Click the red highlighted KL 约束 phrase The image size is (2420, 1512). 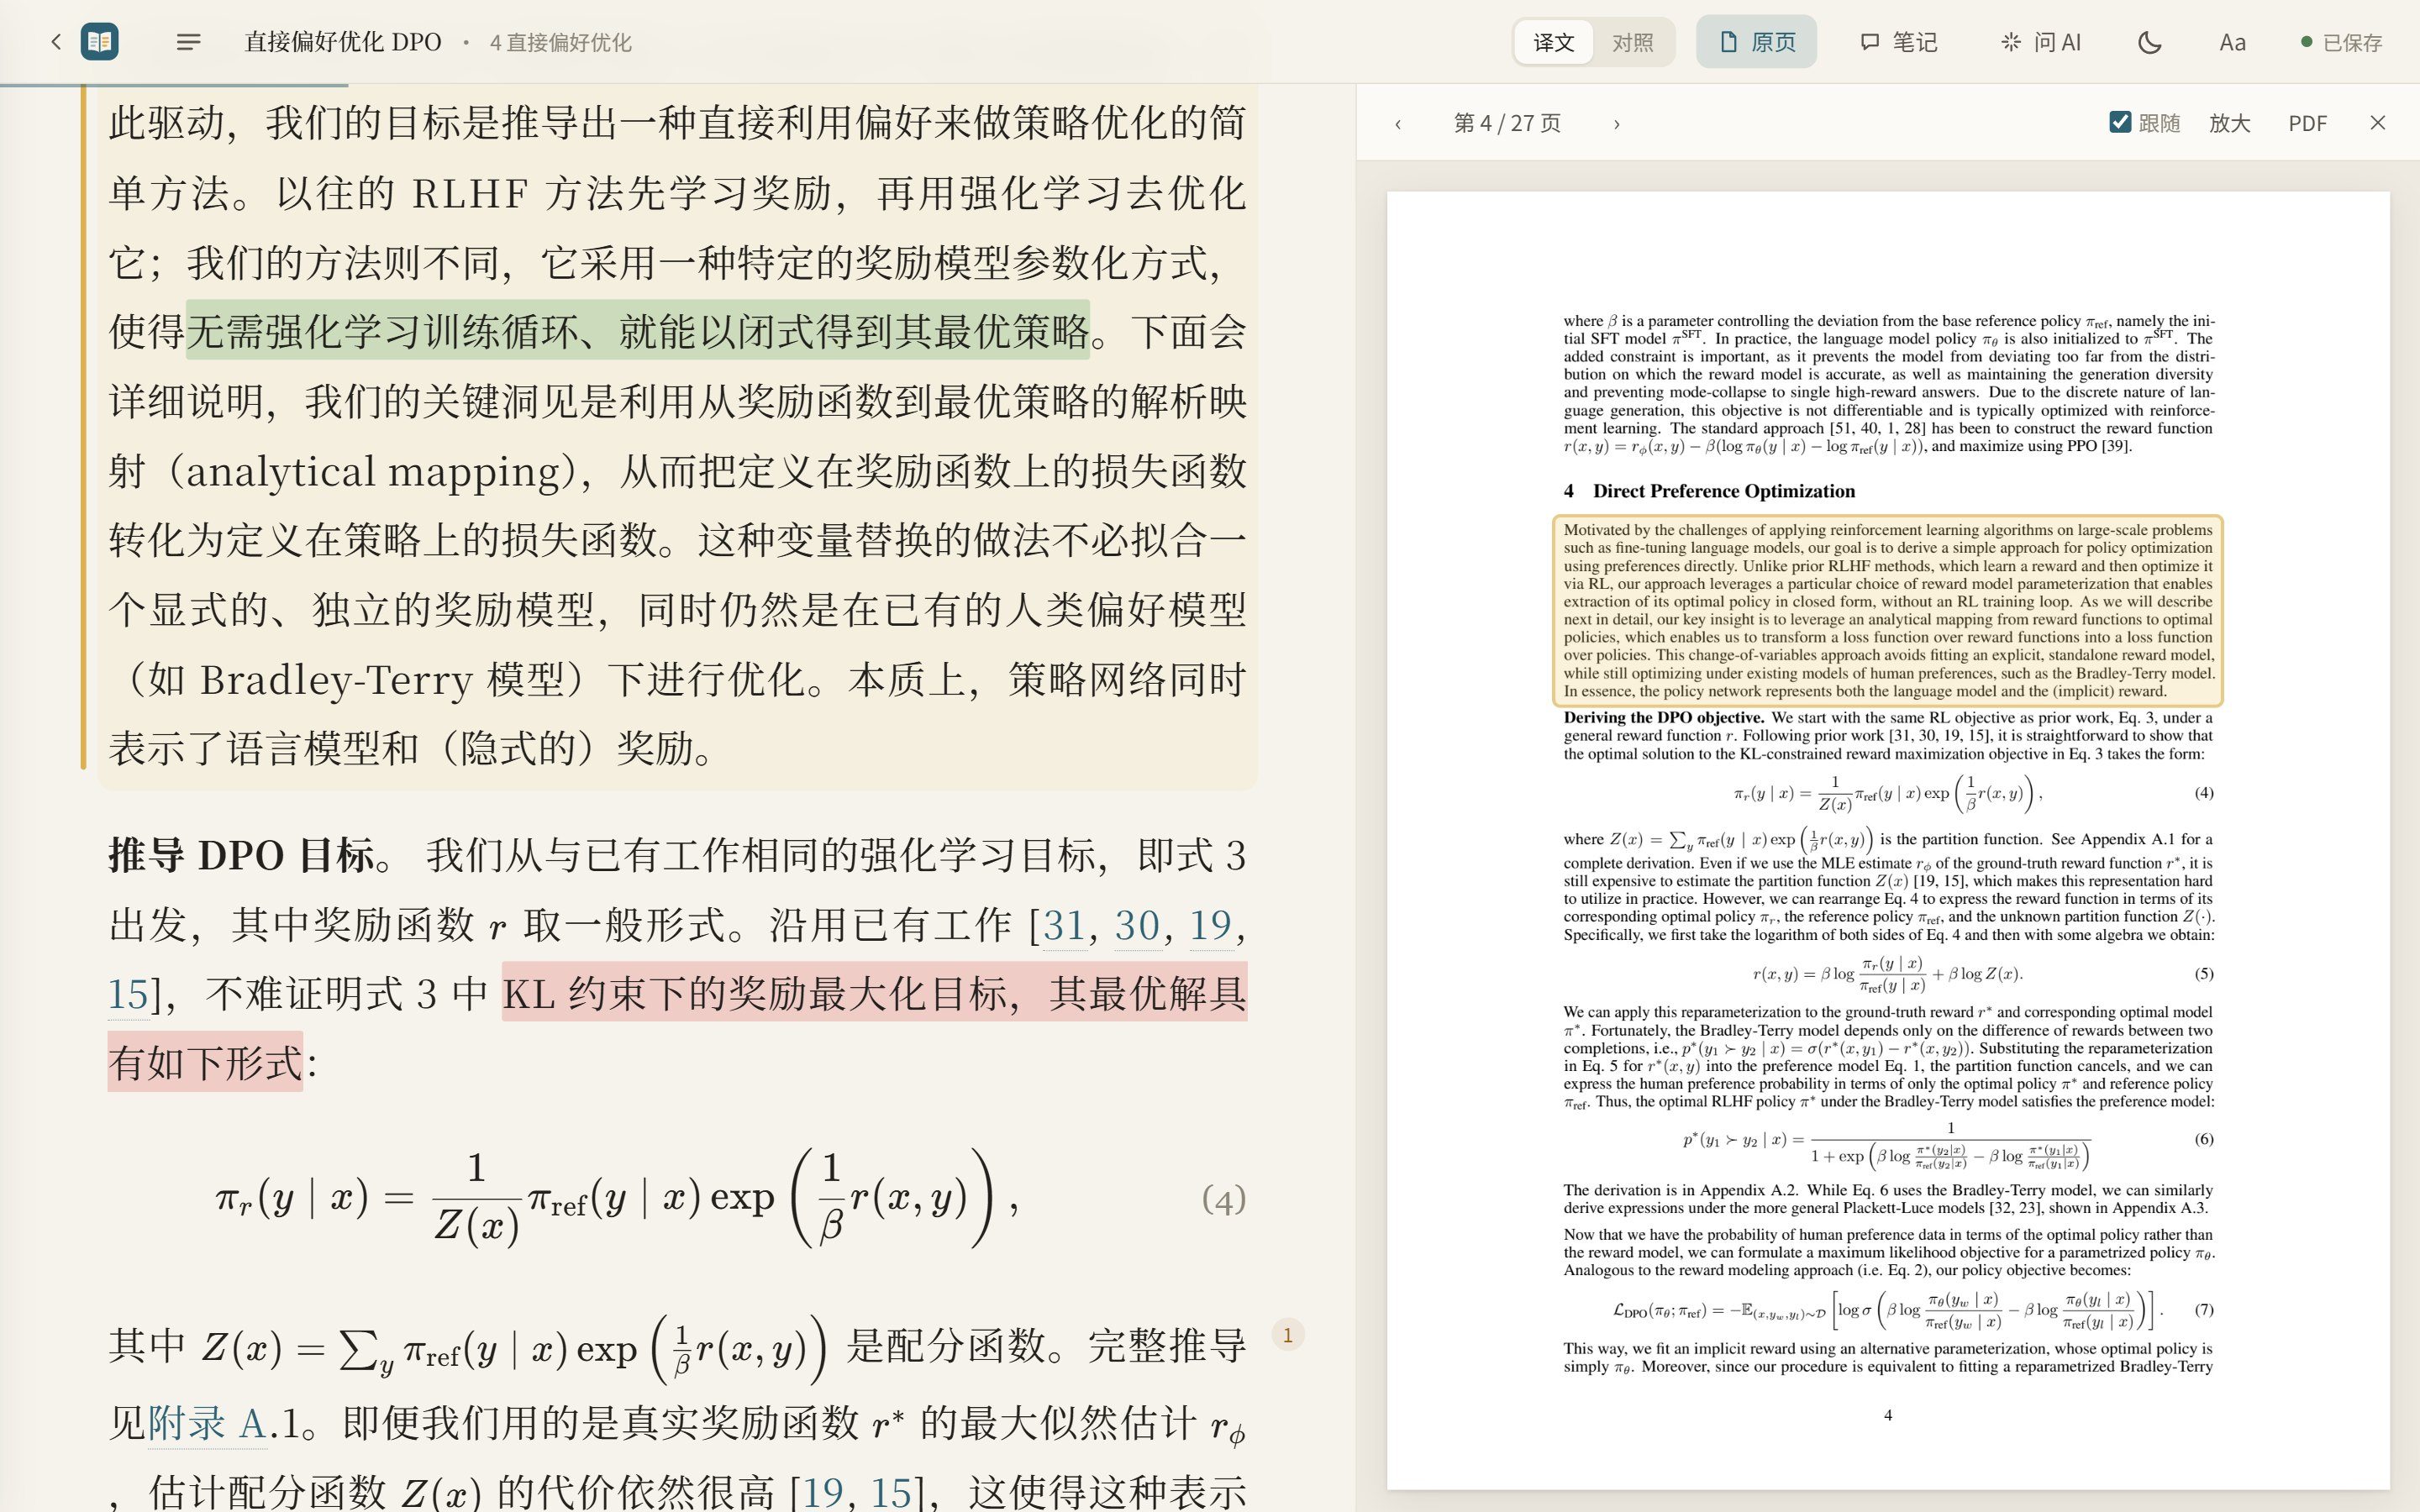click(874, 993)
